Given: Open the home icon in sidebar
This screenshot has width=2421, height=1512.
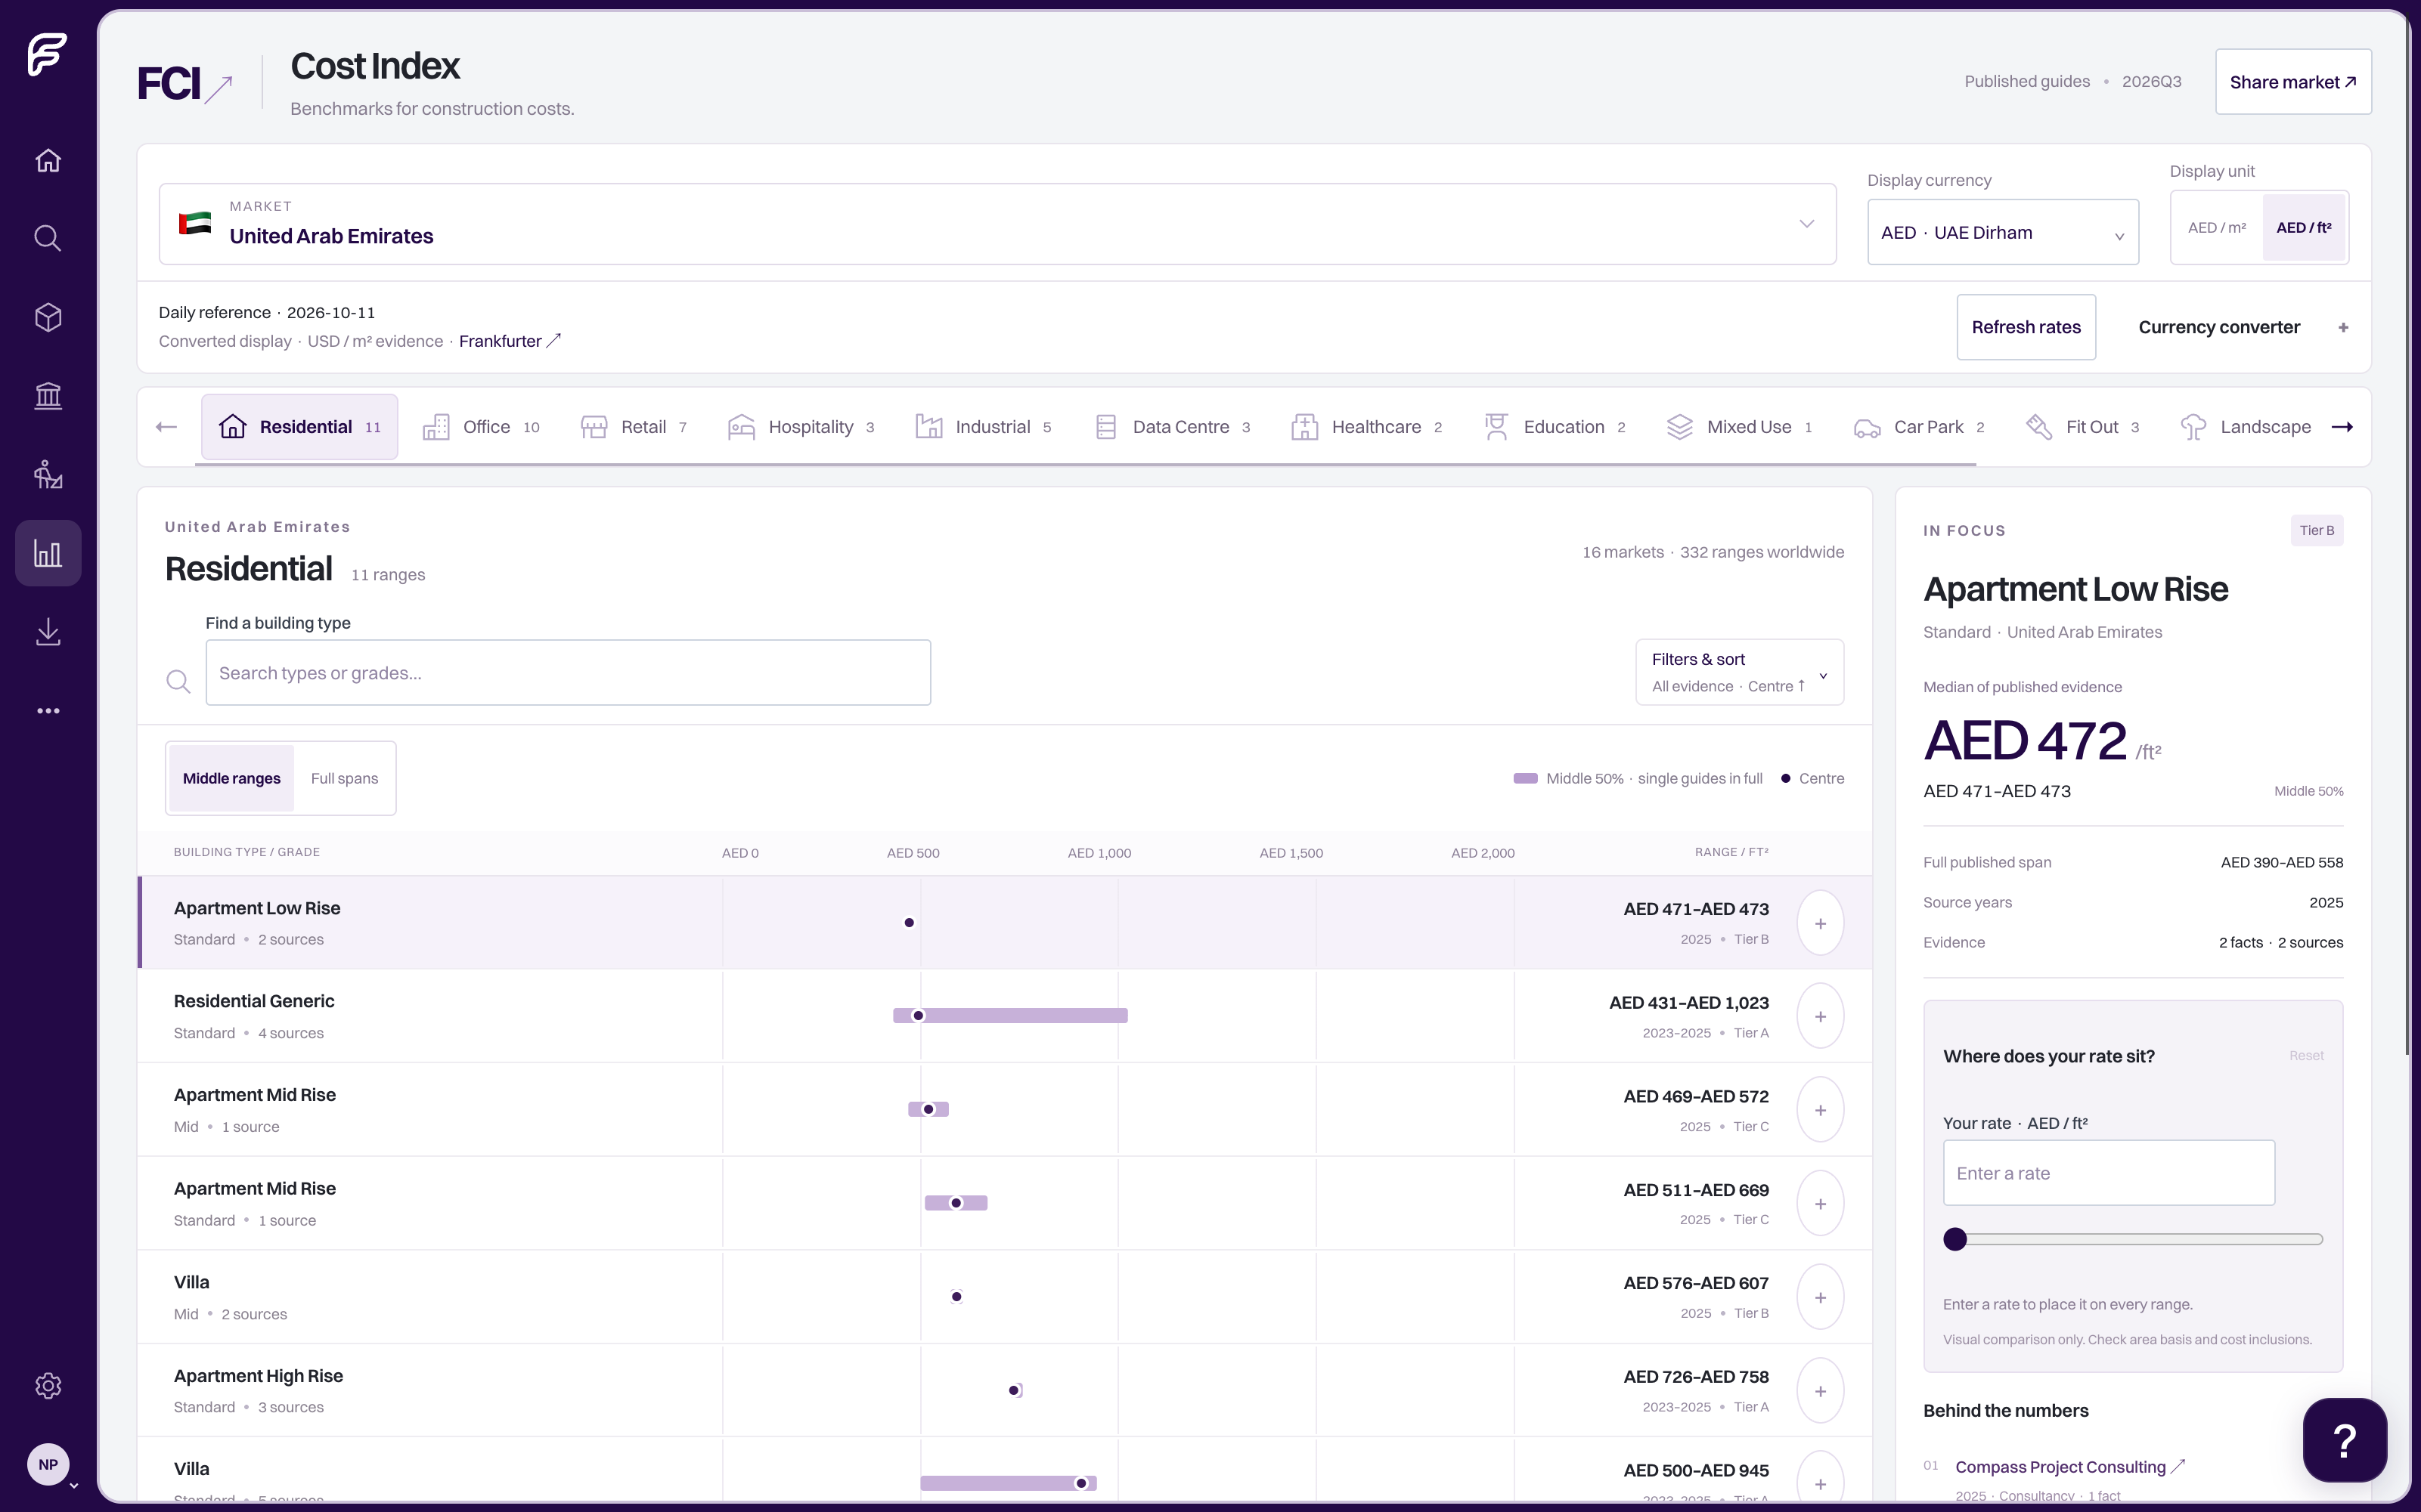Looking at the screenshot, I should [48, 160].
